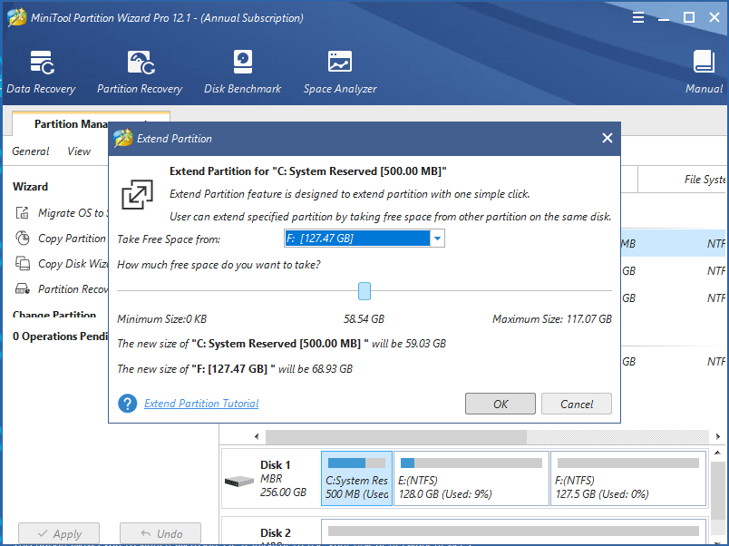Click the Copy Partition wizard label
The height and width of the screenshot is (546, 729).
pyautogui.click(x=72, y=239)
